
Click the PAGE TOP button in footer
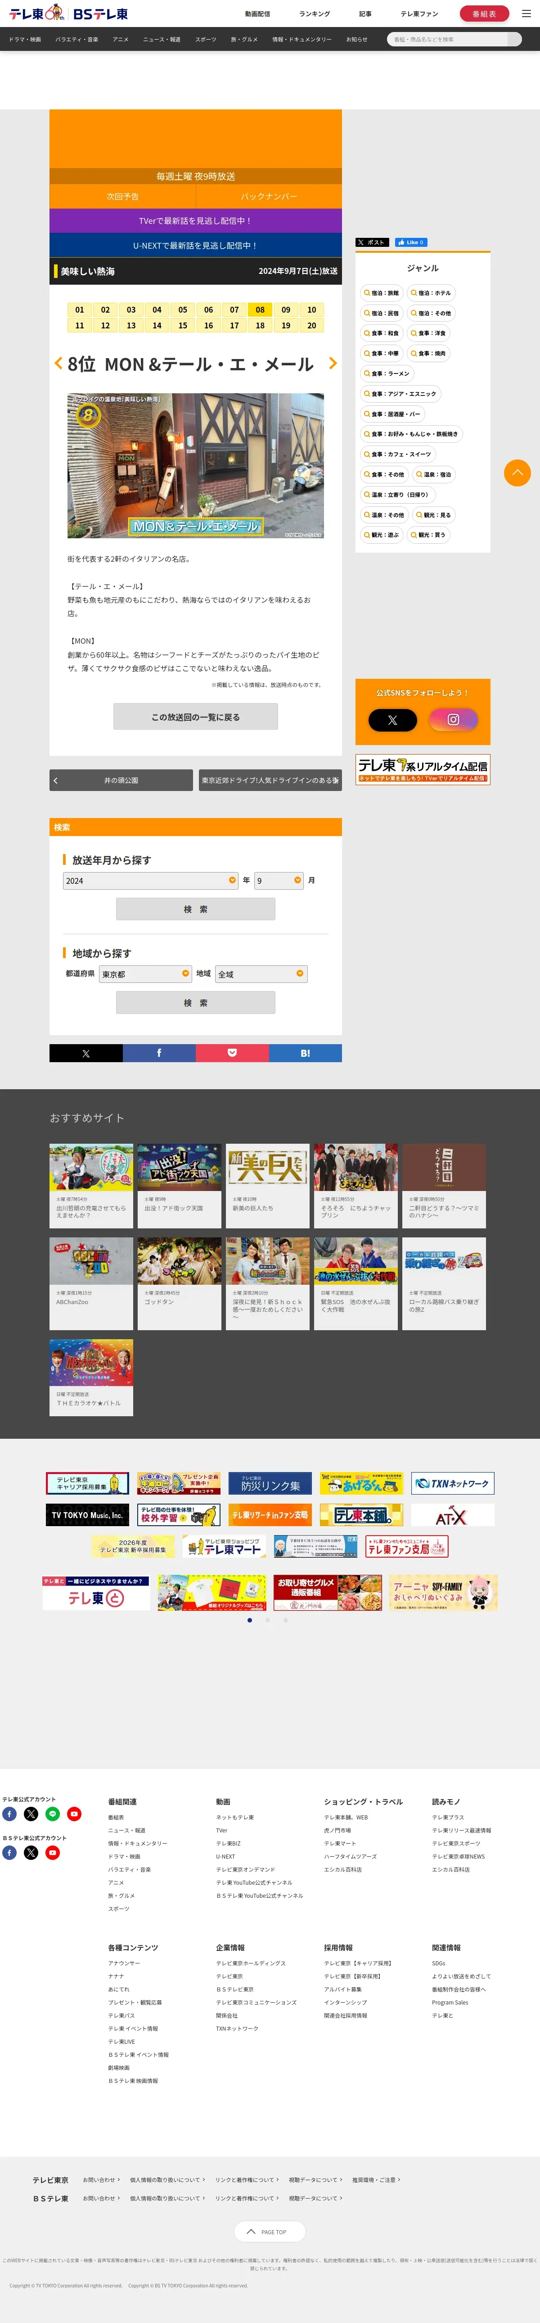270,2231
